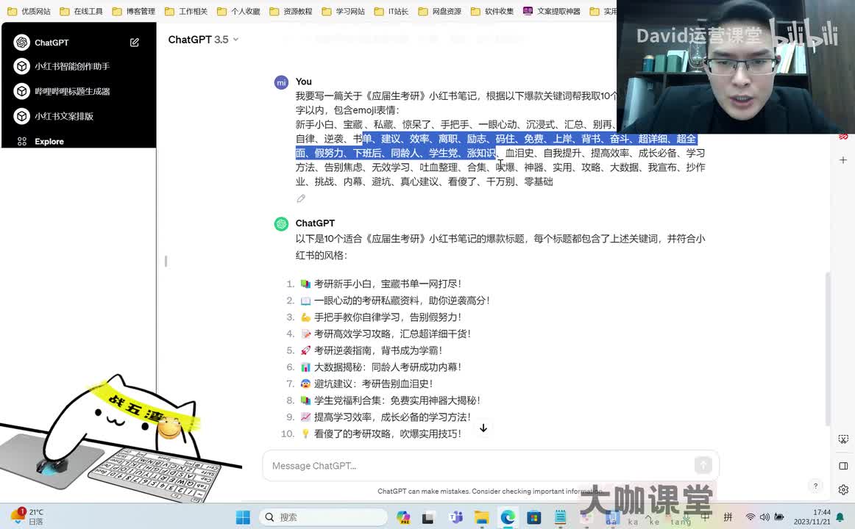The width and height of the screenshot is (855, 529).
Task: Select 哔哩哔哩标题生成器 in the sidebar
Action: coord(71,91)
